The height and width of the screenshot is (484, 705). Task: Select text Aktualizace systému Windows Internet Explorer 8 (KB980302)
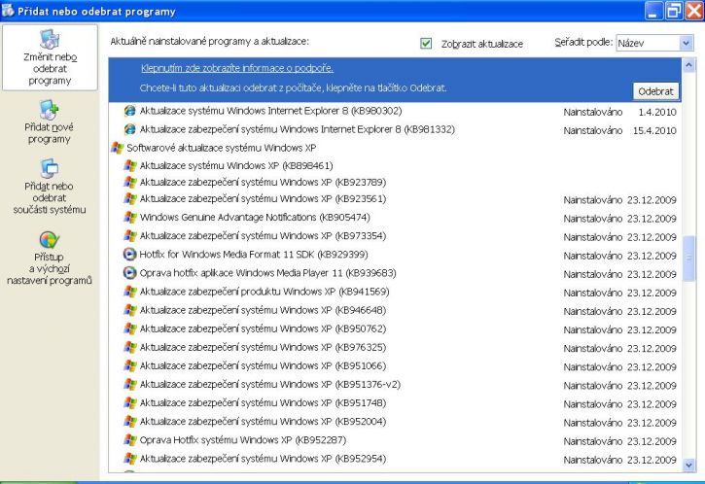pyautogui.click(x=270, y=111)
